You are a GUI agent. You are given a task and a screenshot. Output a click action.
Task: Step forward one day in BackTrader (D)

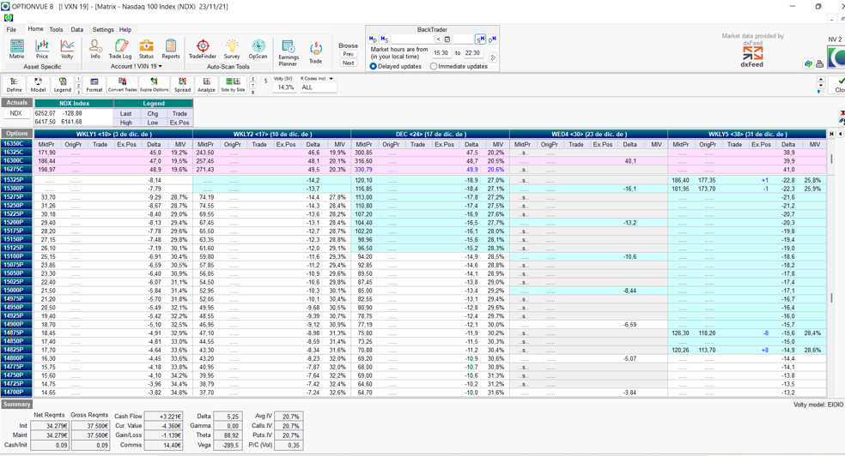[x=492, y=39]
